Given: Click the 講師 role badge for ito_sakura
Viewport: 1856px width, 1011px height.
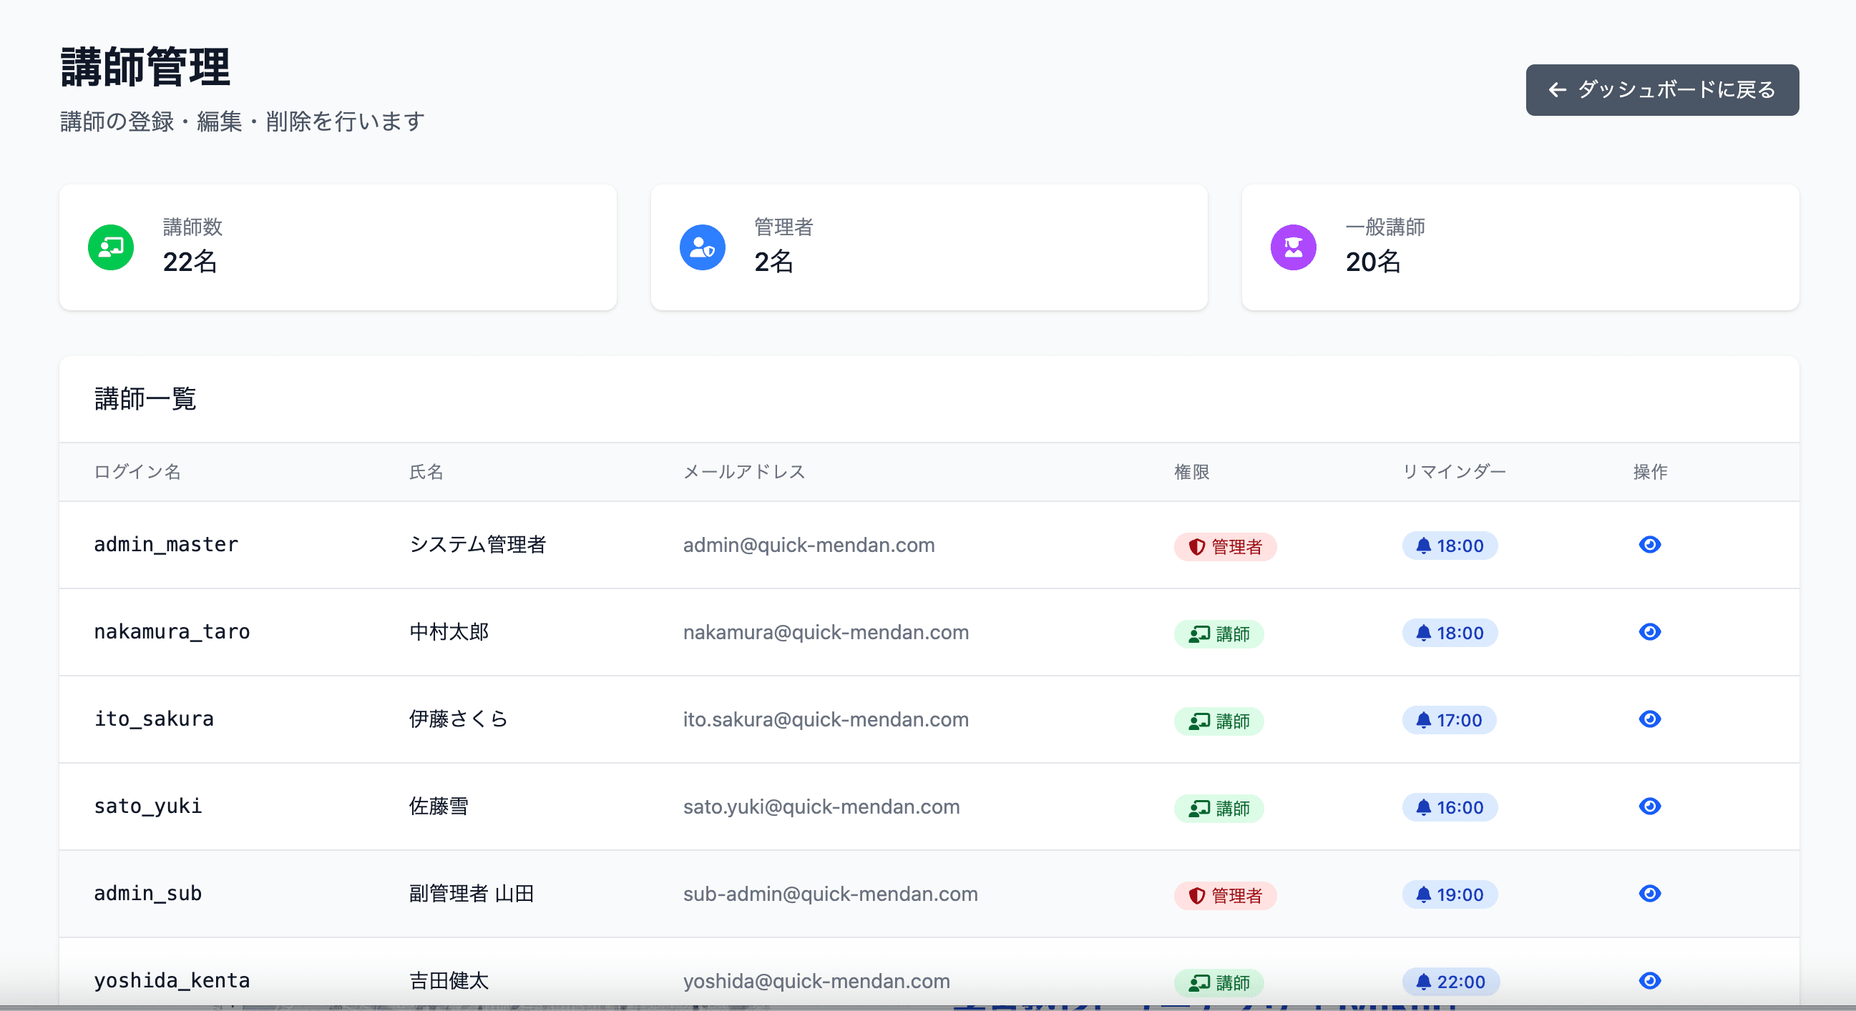Looking at the screenshot, I should pyautogui.click(x=1218, y=721).
